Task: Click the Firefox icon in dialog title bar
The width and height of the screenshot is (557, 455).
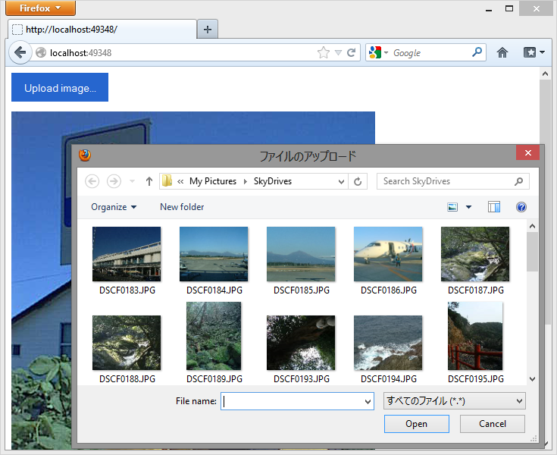Action: [85, 155]
